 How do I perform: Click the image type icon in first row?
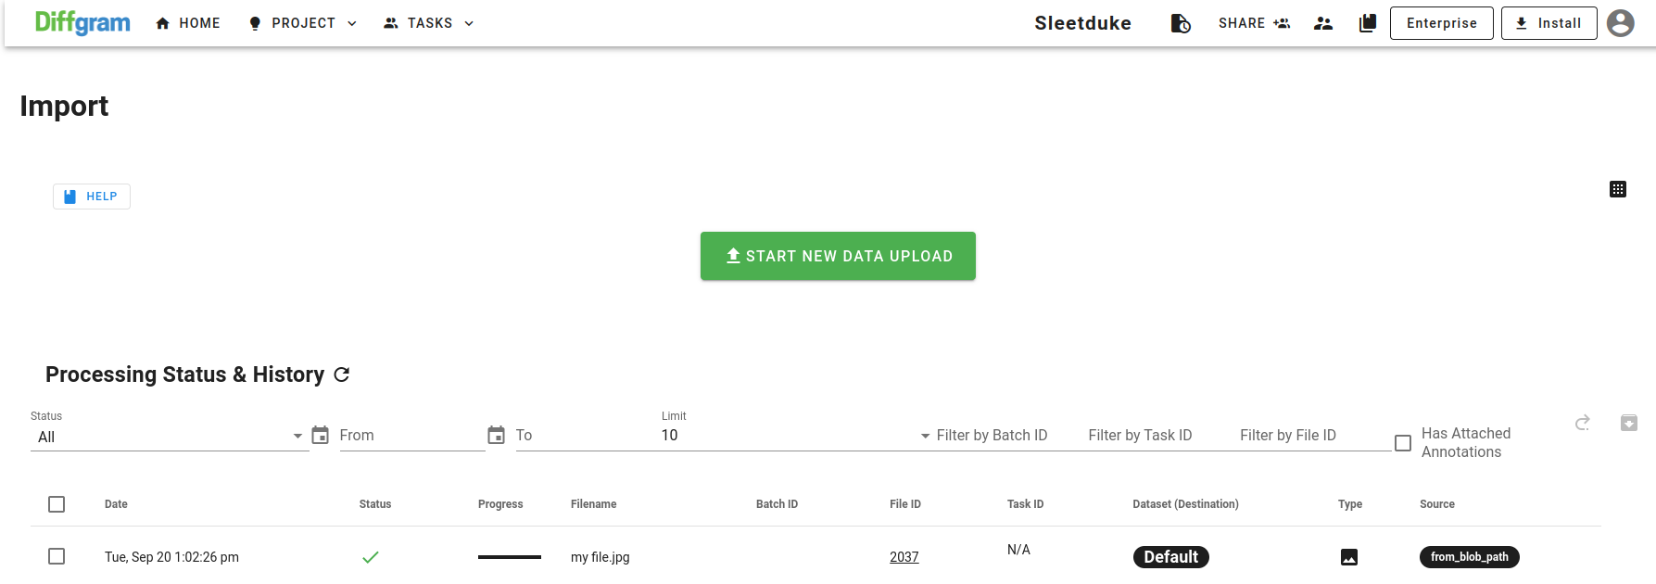(1349, 557)
